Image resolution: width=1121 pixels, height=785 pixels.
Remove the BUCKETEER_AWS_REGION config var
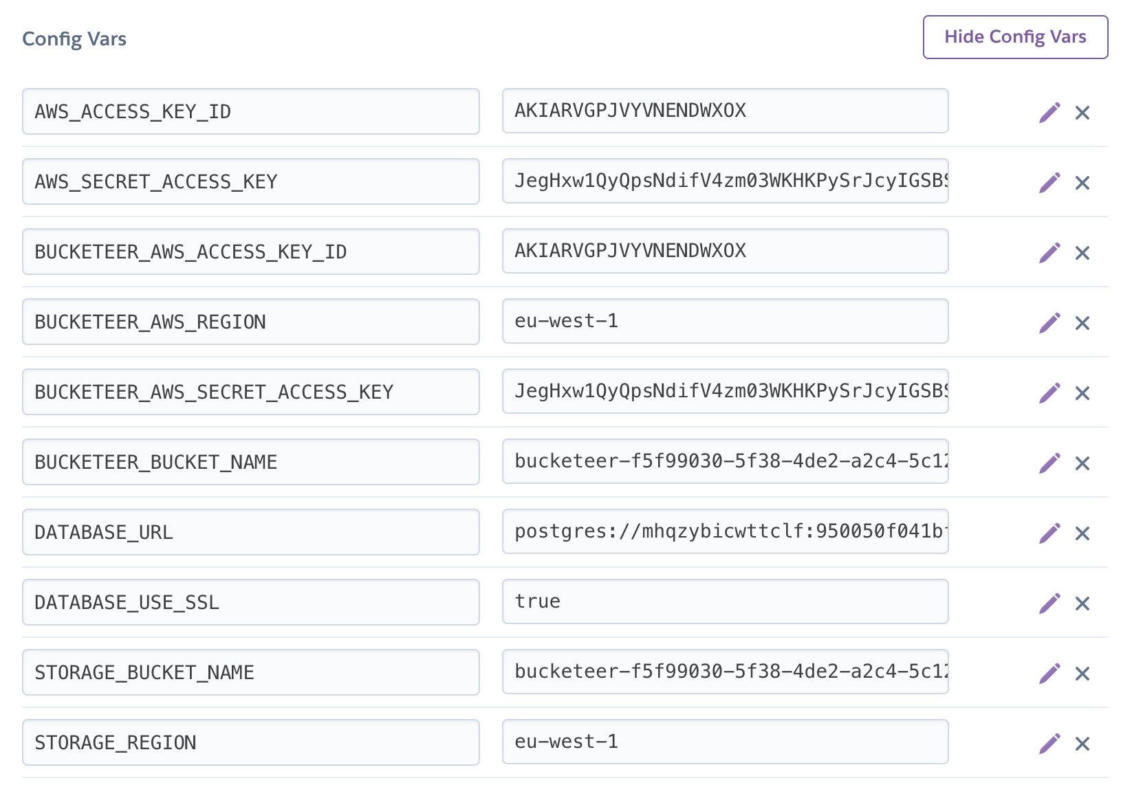pos(1082,323)
